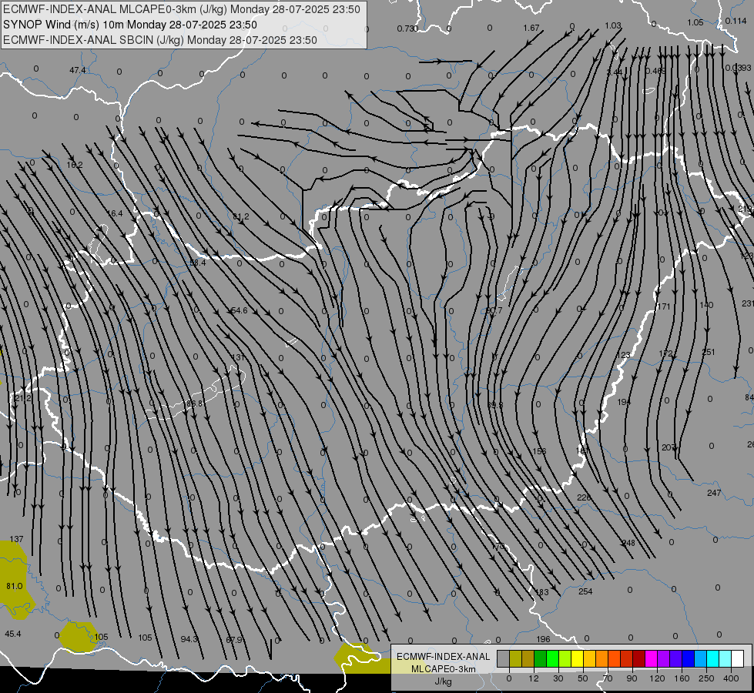Click the MLCAPE0-3km header line at top
This screenshot has height=693, width=754.
click(182, 9)
